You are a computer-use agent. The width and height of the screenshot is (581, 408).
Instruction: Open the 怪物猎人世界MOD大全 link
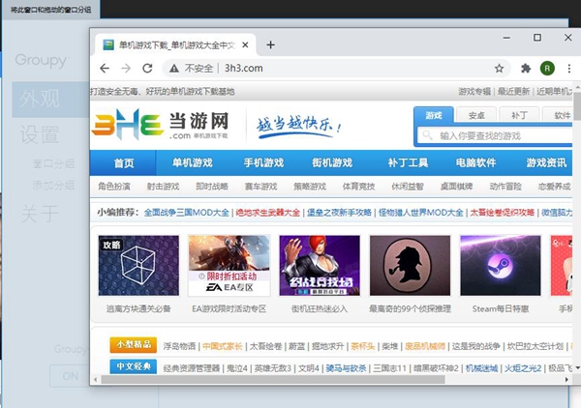pyautogui.click(x=421, y=213)
